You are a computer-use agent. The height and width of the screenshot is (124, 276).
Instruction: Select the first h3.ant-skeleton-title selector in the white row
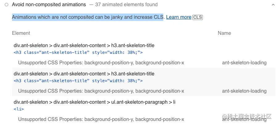(x=84, y=46)
